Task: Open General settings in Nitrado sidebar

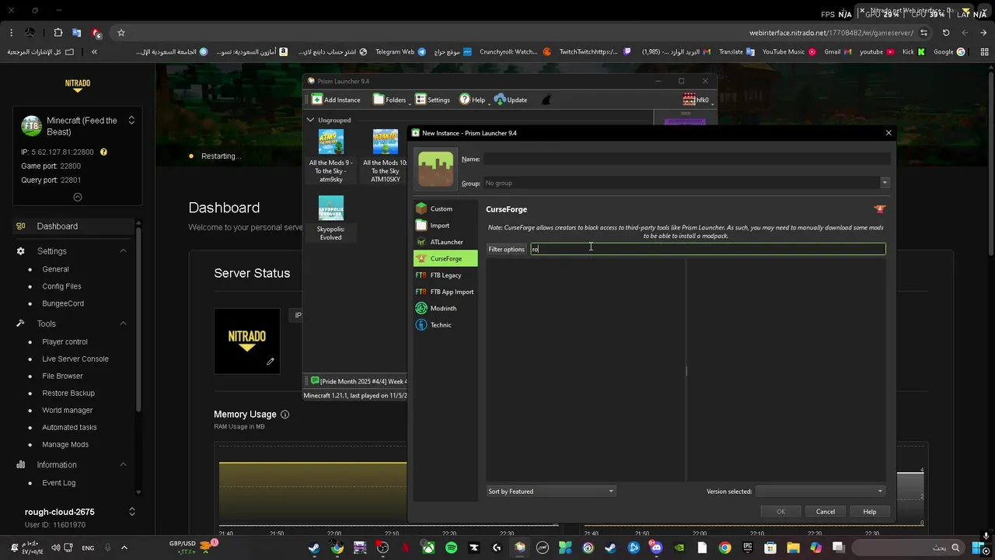Action: click(55, 269)
